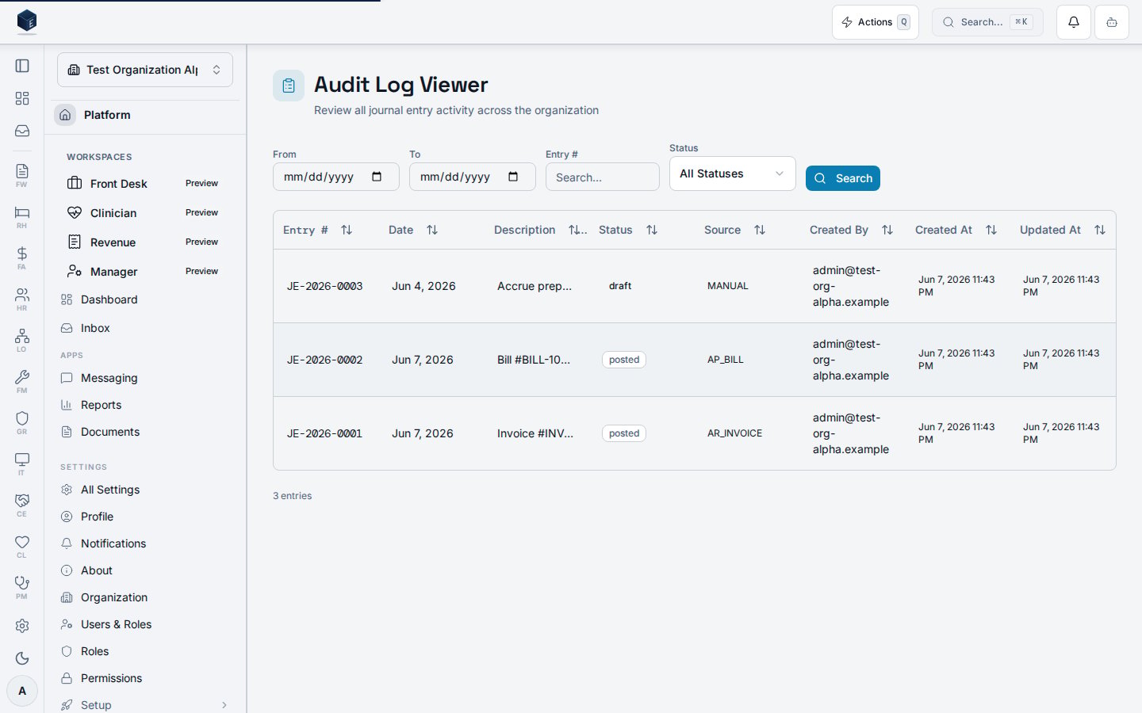Open Organization settings

point(145,597)
